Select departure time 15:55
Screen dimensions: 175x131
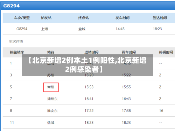tap(126, 87)
